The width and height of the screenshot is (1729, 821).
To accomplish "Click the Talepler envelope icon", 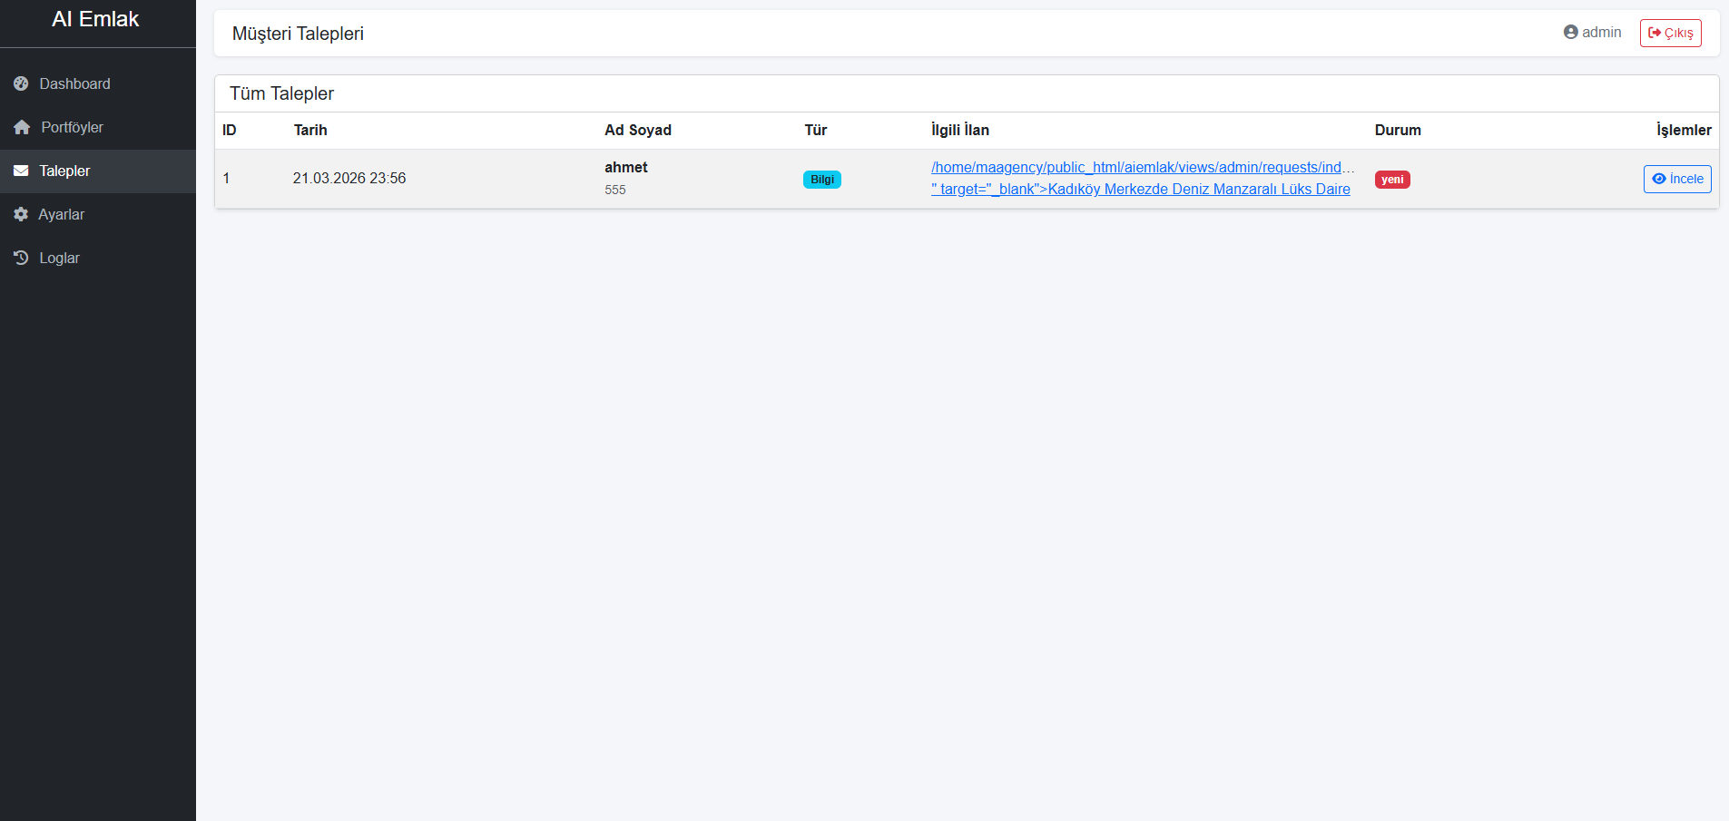I will click(x=21, y=171).
